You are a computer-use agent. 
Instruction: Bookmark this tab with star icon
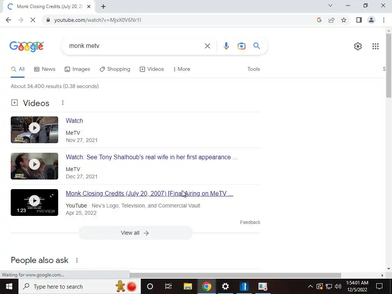pyautogui.click(x=344, y=20)
